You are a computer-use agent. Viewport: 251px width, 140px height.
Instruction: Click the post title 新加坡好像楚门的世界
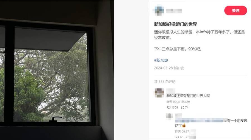tap(175, 24)
